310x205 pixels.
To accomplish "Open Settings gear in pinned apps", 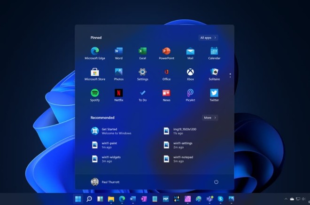I will [x=143, y=72].
